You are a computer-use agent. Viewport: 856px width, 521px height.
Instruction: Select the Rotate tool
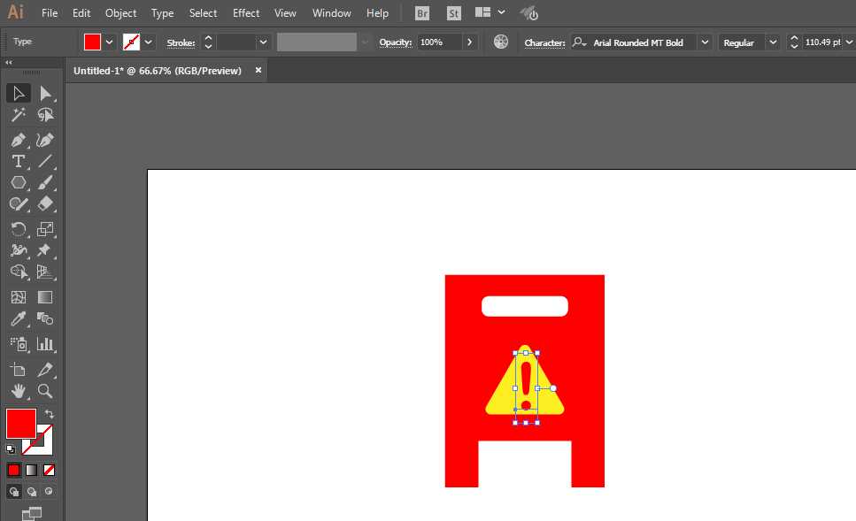pyautogui.click(x=18, y=228)
